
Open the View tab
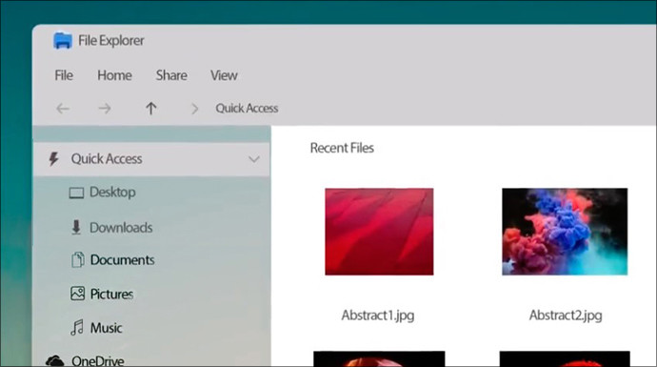pyautogui.click(x=224, y=75)
